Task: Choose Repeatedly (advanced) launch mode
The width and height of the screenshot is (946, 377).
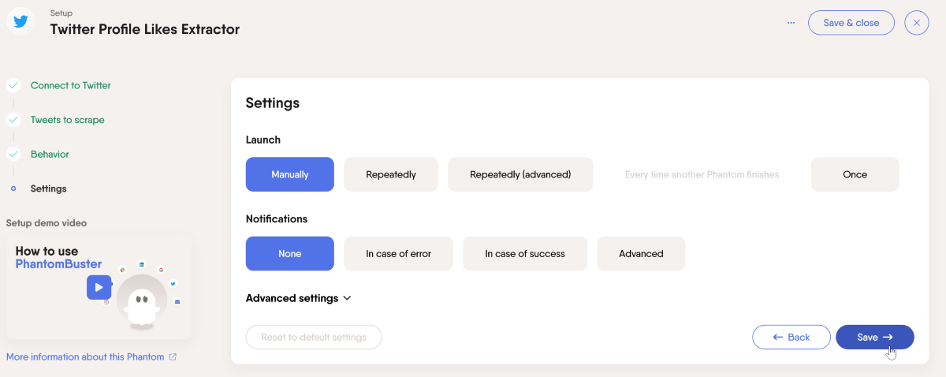Action: coord(520,174)
